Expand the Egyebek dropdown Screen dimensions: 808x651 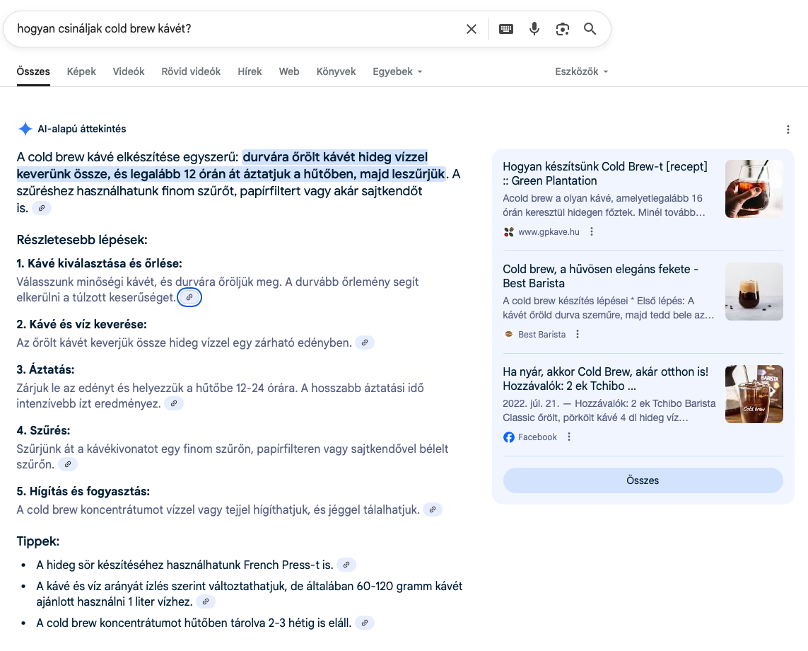(397, 71)
